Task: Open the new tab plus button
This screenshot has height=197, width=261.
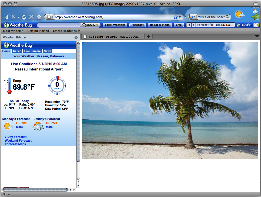Action: tap(149, 36)
